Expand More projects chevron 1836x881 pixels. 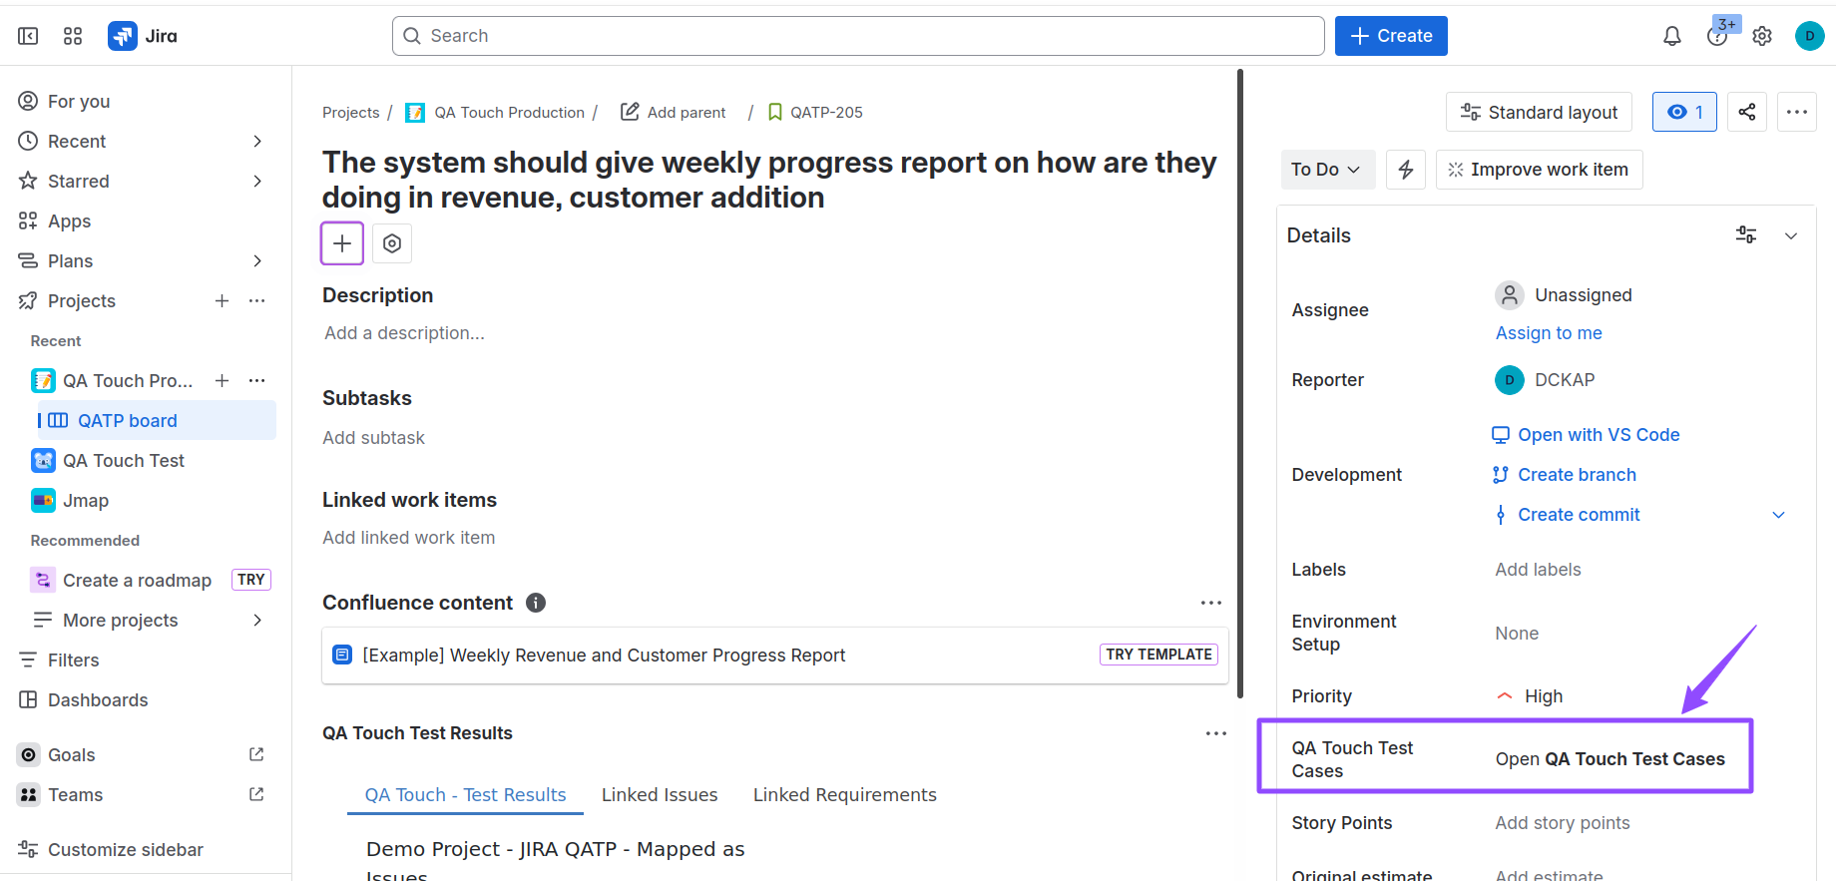[x=257, y=620]
